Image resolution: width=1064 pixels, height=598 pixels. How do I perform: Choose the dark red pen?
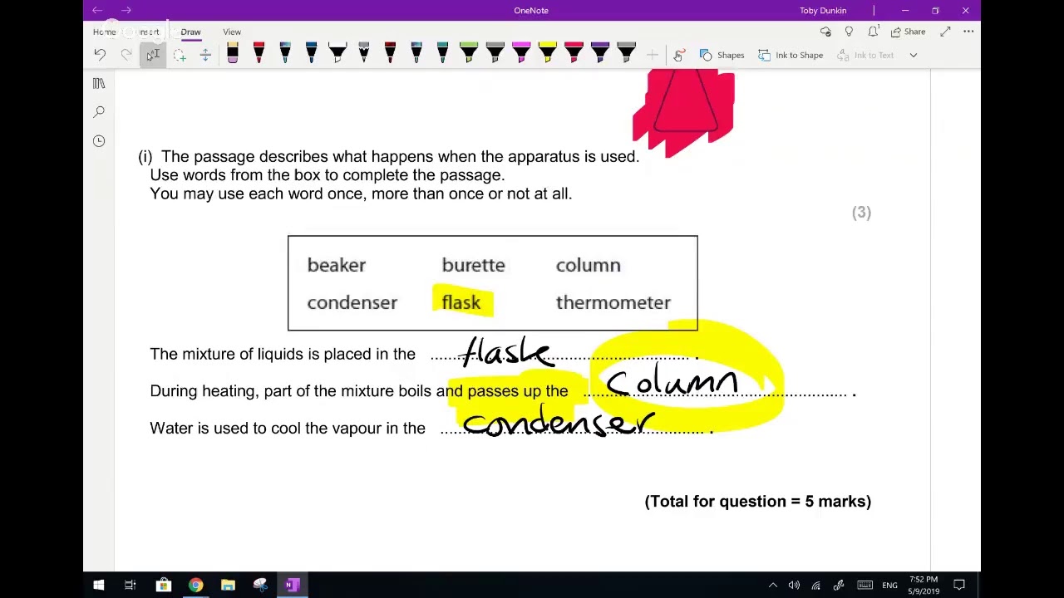pyautogui.click(x=390, y=53)
